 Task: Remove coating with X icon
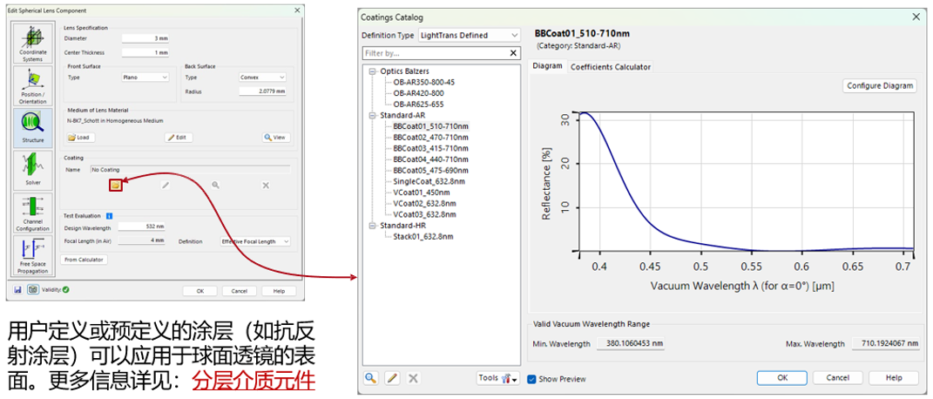[266, 185]
